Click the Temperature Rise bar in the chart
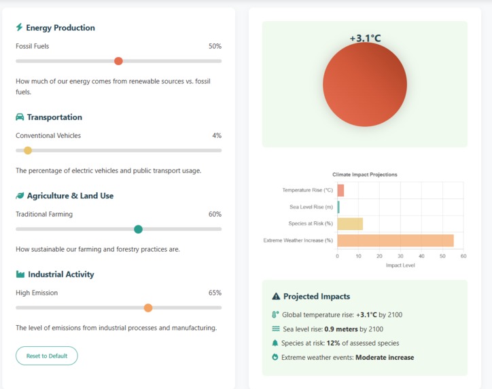The image size is (492, 389). pyautogui.click(x=340, y=190)
